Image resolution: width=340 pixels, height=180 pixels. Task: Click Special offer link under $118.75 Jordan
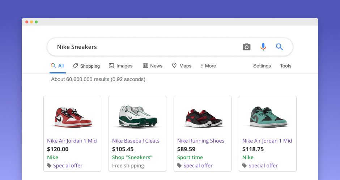point(263,166)
